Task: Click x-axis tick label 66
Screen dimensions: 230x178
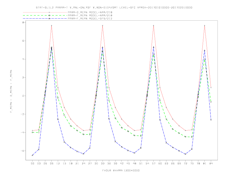Action: tap(173, 163)
